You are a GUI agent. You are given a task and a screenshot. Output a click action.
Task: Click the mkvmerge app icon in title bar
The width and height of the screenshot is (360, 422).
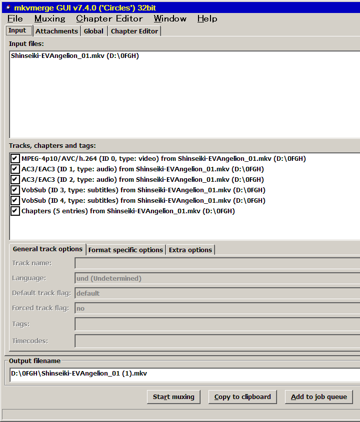[x=8, y=7]
